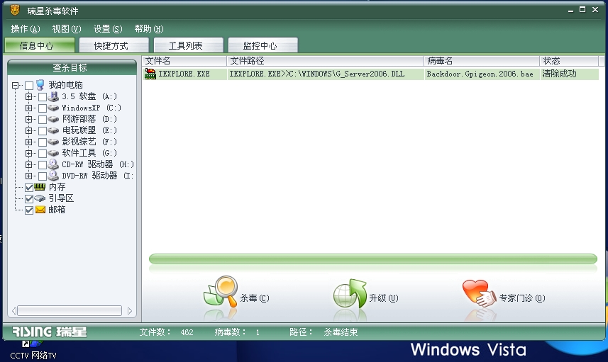Screen dimensions: 608x362
Task: Expand the WindowsXP (C:) node
Action: (28, 108)
